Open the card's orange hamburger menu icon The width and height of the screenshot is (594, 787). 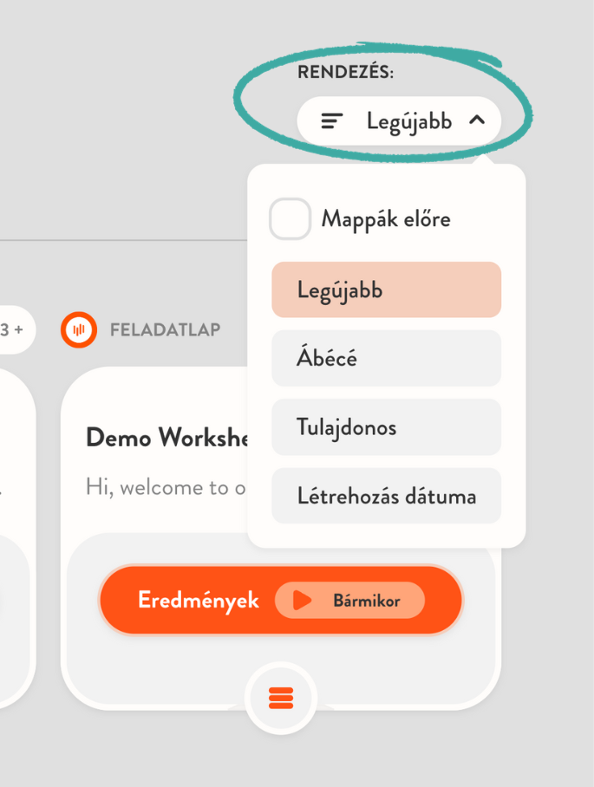click(x=281, y=697)
